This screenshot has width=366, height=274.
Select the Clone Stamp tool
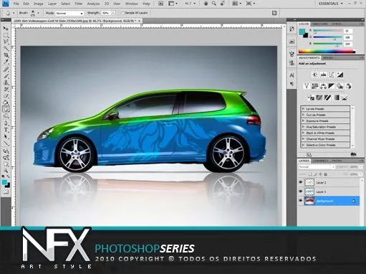6,82
